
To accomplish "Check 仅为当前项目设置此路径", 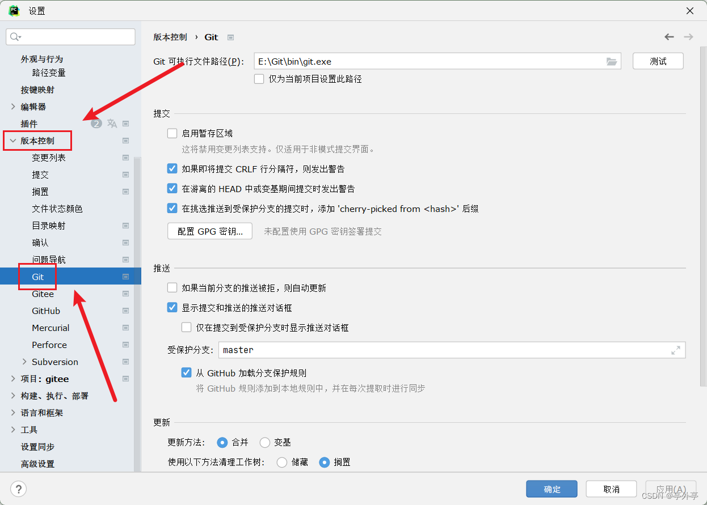I will pos(259,79).
